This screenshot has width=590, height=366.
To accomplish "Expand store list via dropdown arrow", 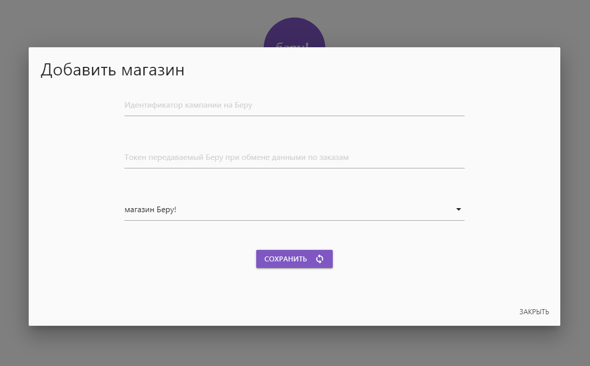I will pos(458,209).
